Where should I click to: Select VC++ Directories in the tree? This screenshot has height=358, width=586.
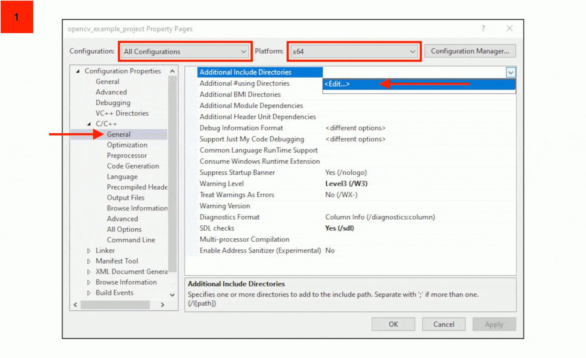pos(122,113)
